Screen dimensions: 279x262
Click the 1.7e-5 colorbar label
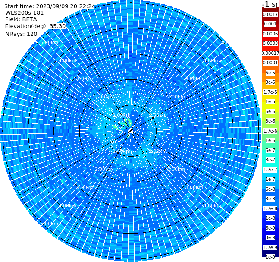(x=270, y=92)
